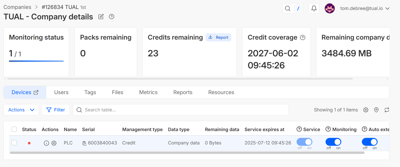Show devices on map pin icon
Image resolution: width=400 pixels, height=167 pixels.
376,110
